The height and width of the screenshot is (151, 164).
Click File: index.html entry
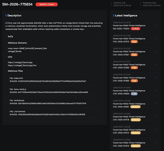point(16,78)
